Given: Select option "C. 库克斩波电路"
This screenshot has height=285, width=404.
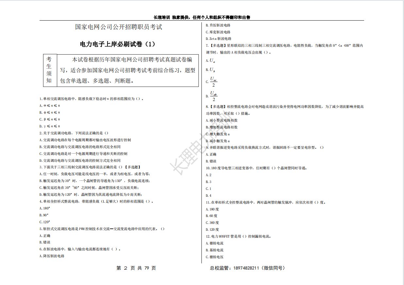Looking at the screenshot, I should click(218, 32).
